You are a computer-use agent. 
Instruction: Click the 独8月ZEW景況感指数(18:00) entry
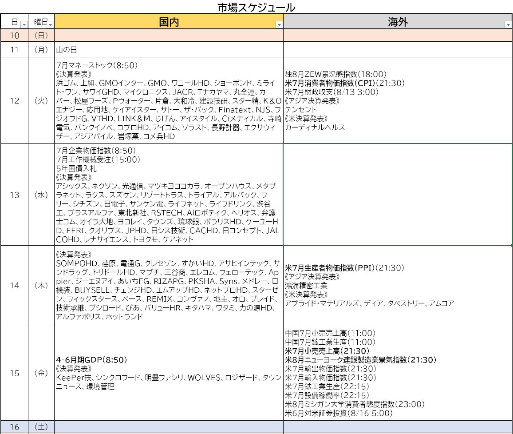(x=335, y=74)
